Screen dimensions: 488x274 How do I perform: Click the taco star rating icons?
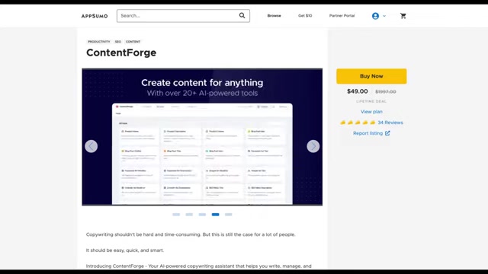point(358,123)
